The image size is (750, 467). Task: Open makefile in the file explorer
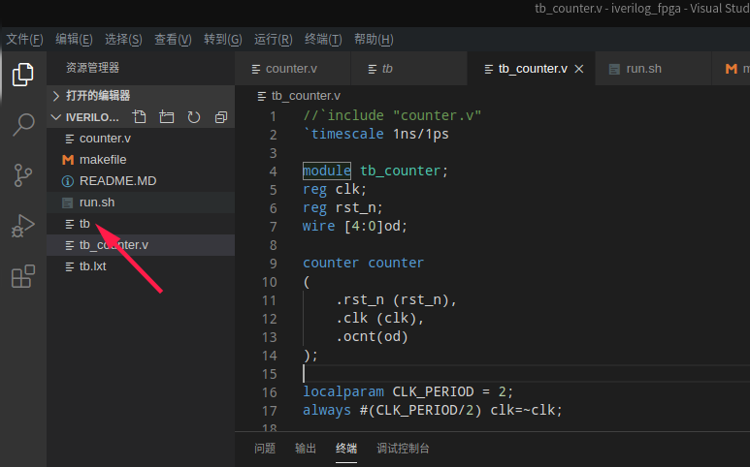(x=141, y=160)
